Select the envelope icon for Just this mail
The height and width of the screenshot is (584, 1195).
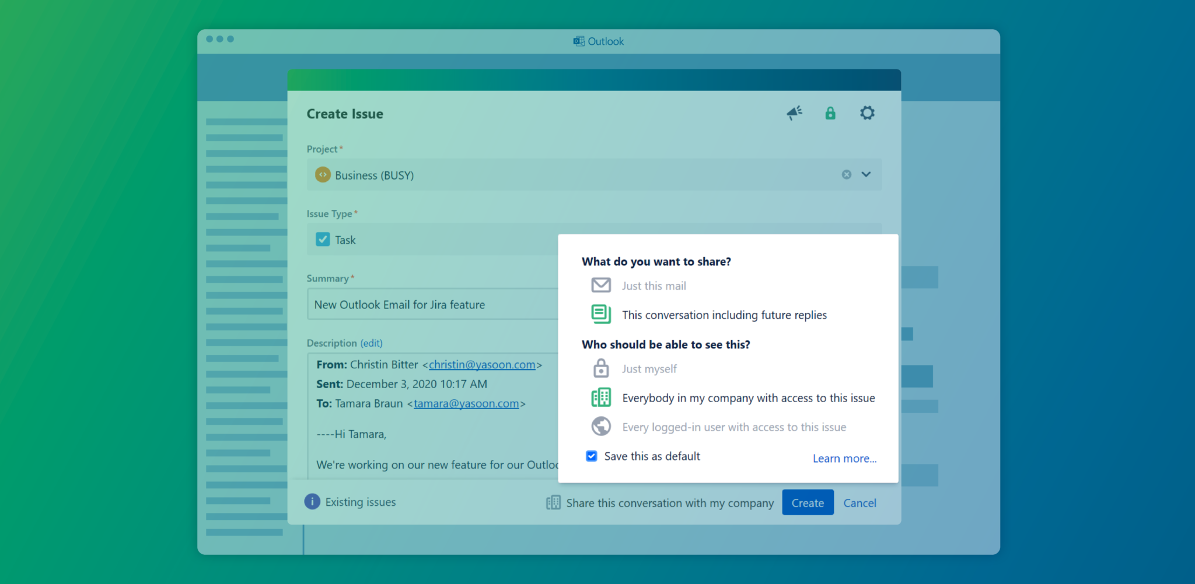click(600, 285)
